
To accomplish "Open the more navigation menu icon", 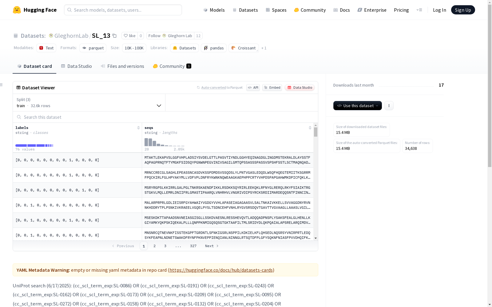I will coord(419,10).
